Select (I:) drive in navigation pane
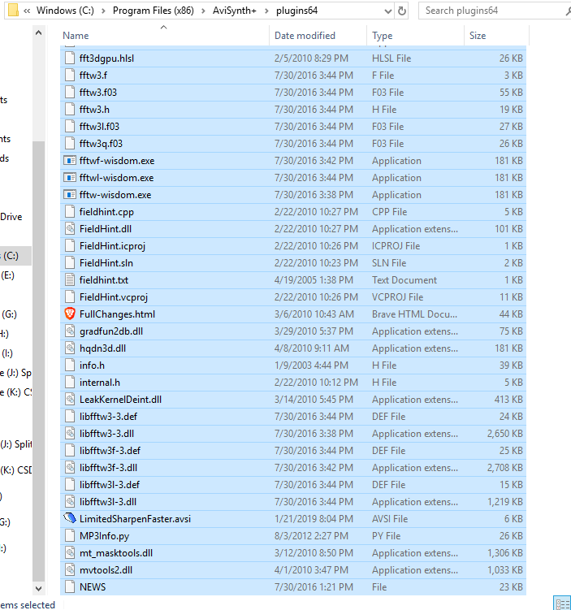 tap(7, 353)
